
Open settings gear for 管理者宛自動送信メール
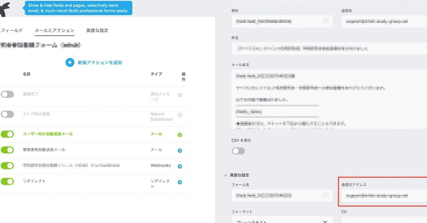[180, 150]
